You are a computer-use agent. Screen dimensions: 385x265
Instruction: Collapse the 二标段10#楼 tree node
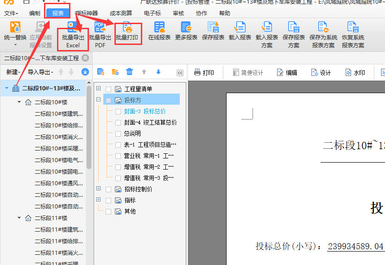coord(19,102)
